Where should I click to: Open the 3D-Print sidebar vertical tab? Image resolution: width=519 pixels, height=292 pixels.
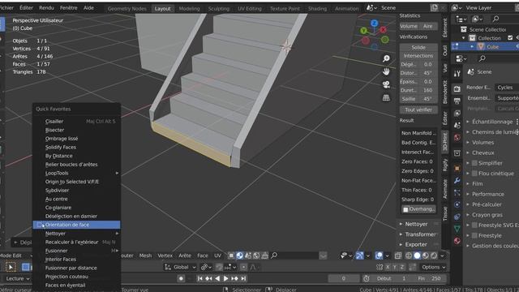point(445,141)
